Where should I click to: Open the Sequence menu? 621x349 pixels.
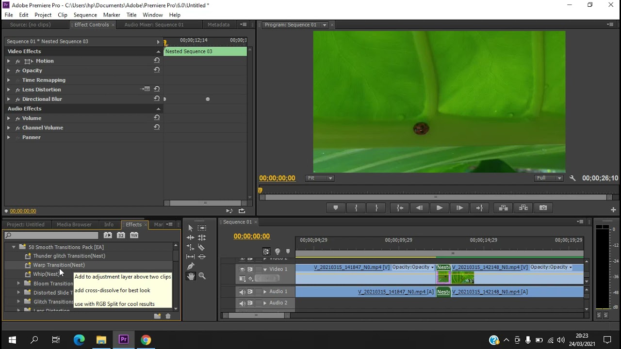click(x=85, y=15)
